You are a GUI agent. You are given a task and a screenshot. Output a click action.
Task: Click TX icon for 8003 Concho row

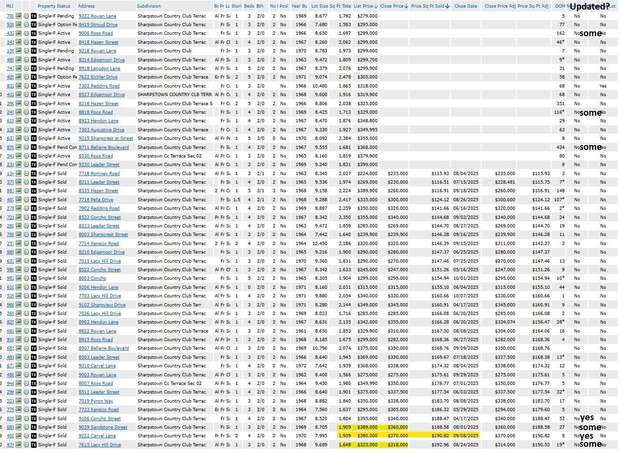[33, 278]
